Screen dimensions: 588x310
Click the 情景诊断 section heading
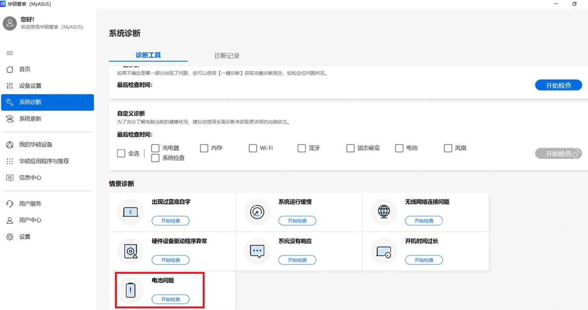point(122,184)
